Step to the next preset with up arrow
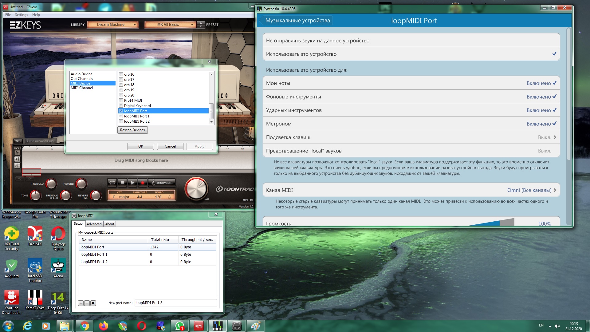 coord(201,23)
